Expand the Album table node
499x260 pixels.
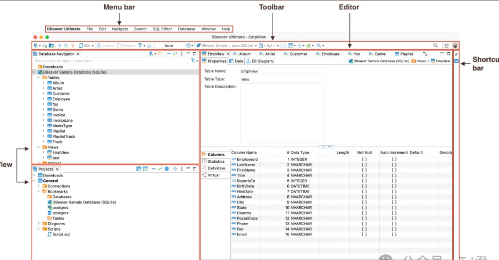click(x=43, y=83)
